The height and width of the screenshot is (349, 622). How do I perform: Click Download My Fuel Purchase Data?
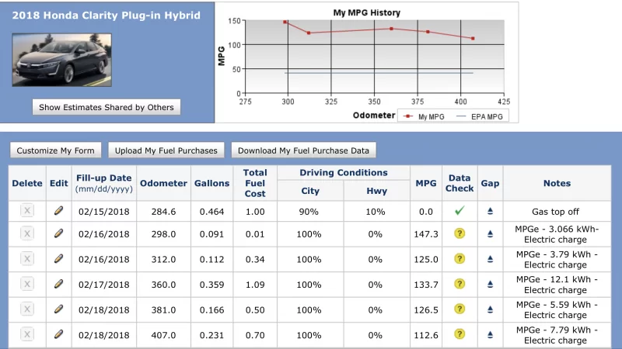coord(303,150)
